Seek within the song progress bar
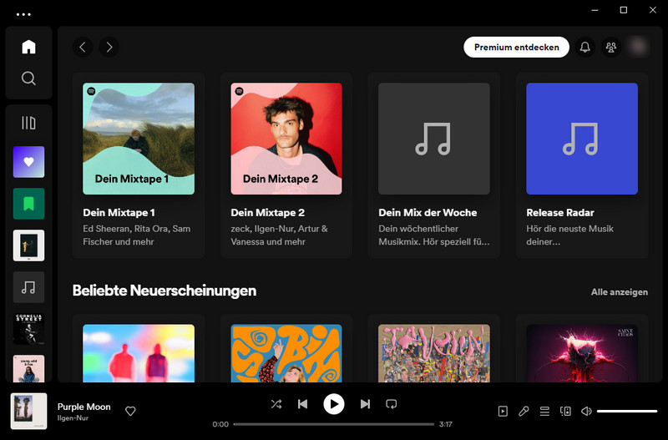668x440 pixels. point(334,424)
